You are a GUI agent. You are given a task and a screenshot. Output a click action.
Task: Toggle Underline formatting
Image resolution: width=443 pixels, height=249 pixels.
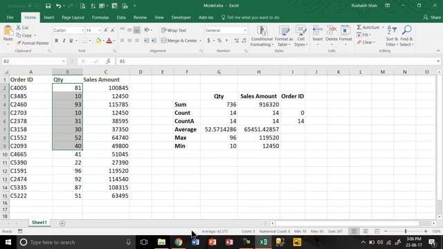pyautogui.click(x=71, y=41)
